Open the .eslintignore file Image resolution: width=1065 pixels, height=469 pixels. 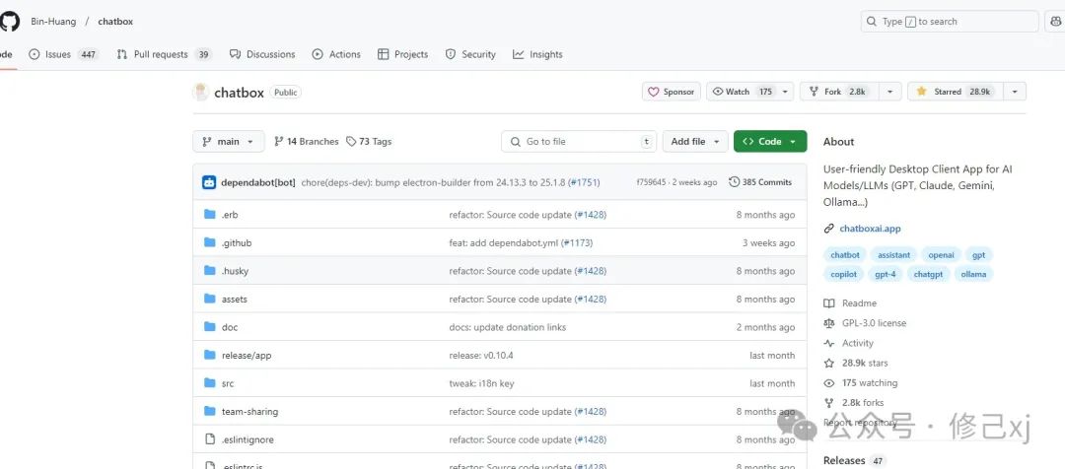coord(248,439)
